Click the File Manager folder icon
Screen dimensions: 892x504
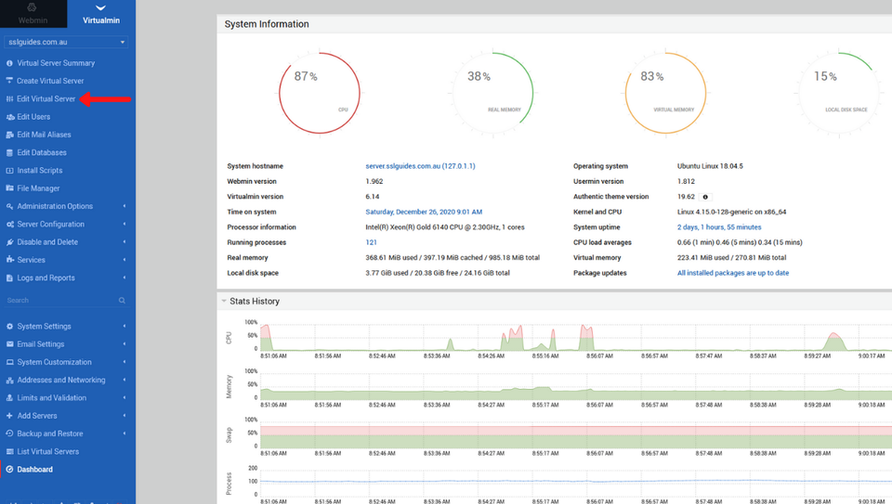pyautogui.click(x=9, y=188)
